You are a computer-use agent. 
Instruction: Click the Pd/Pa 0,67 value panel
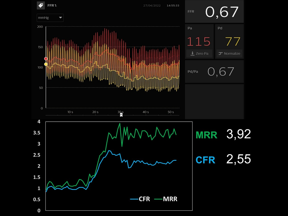tap(214, 71)
